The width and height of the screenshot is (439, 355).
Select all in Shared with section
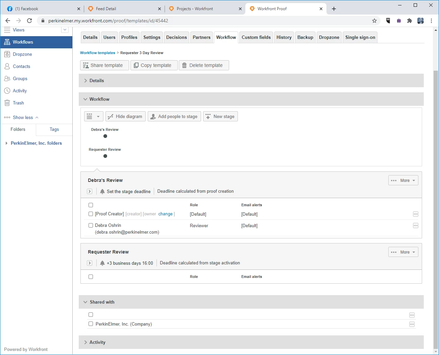[91, 315]
